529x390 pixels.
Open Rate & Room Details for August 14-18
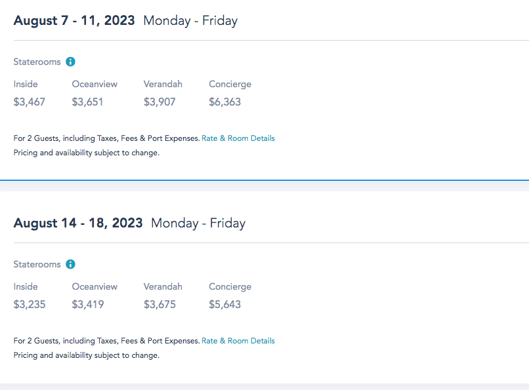pyautogui.click(x=238, y=341)
